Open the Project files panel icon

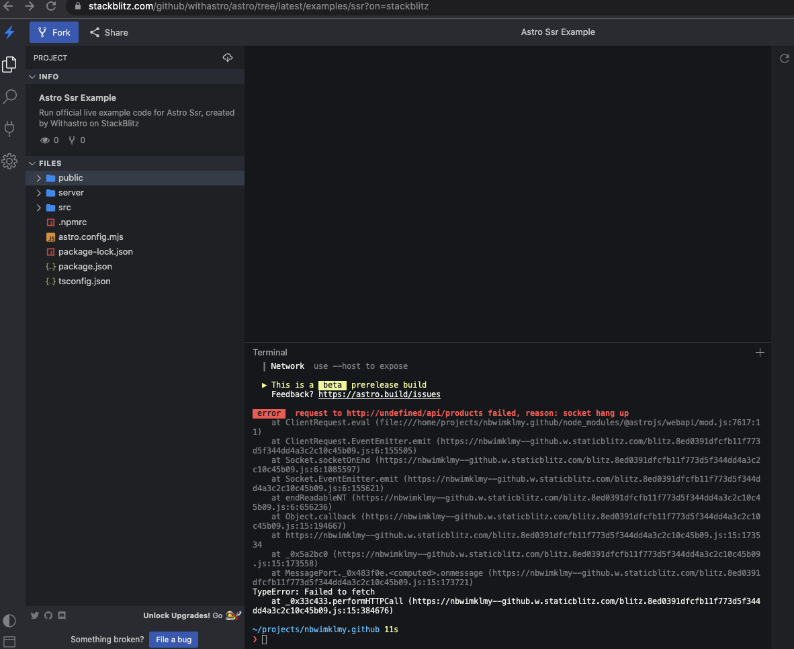[10, 64]
